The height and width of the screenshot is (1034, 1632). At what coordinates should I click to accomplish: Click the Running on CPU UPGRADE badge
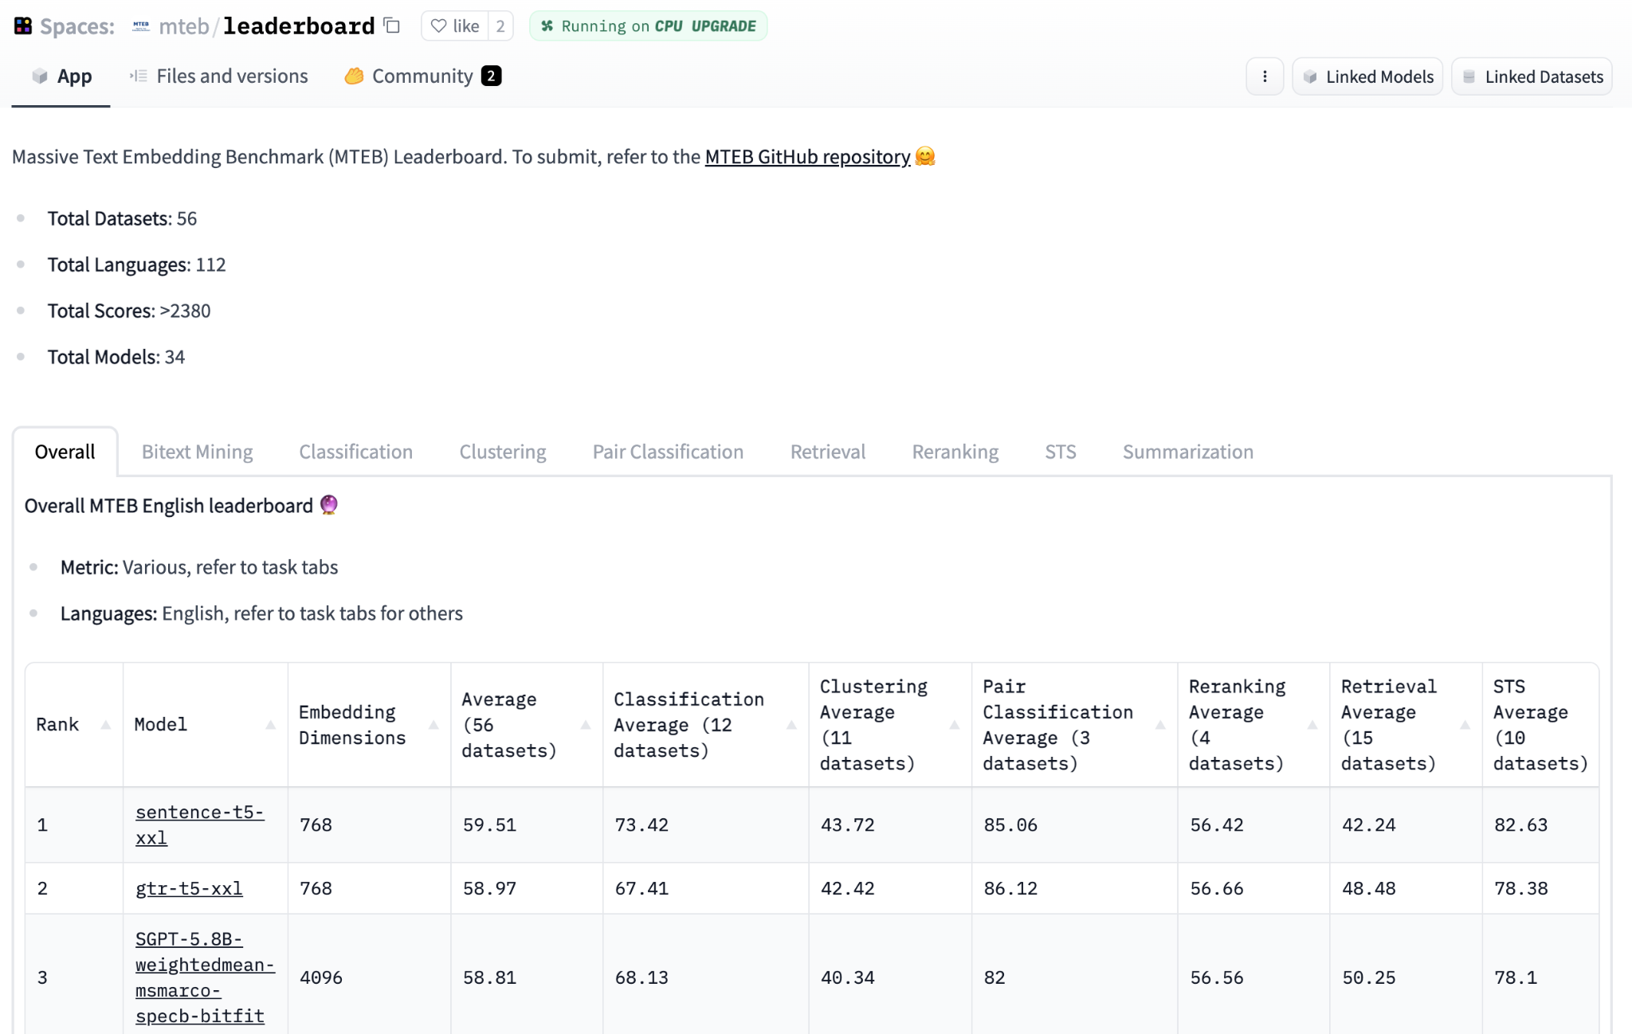648,26
